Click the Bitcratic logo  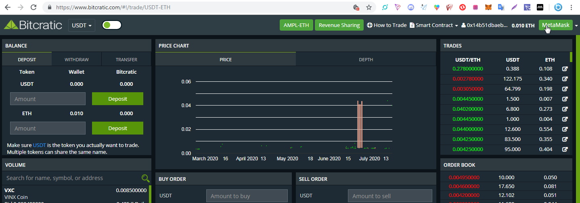[x=33, y=25]
